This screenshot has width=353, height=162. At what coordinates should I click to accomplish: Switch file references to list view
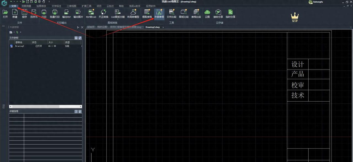tap(76, 38)
